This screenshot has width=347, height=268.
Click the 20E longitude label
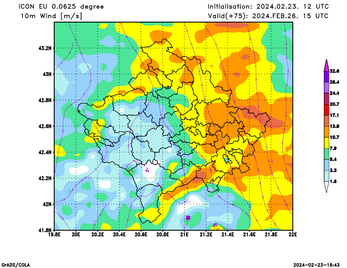[x=76, y=235]
